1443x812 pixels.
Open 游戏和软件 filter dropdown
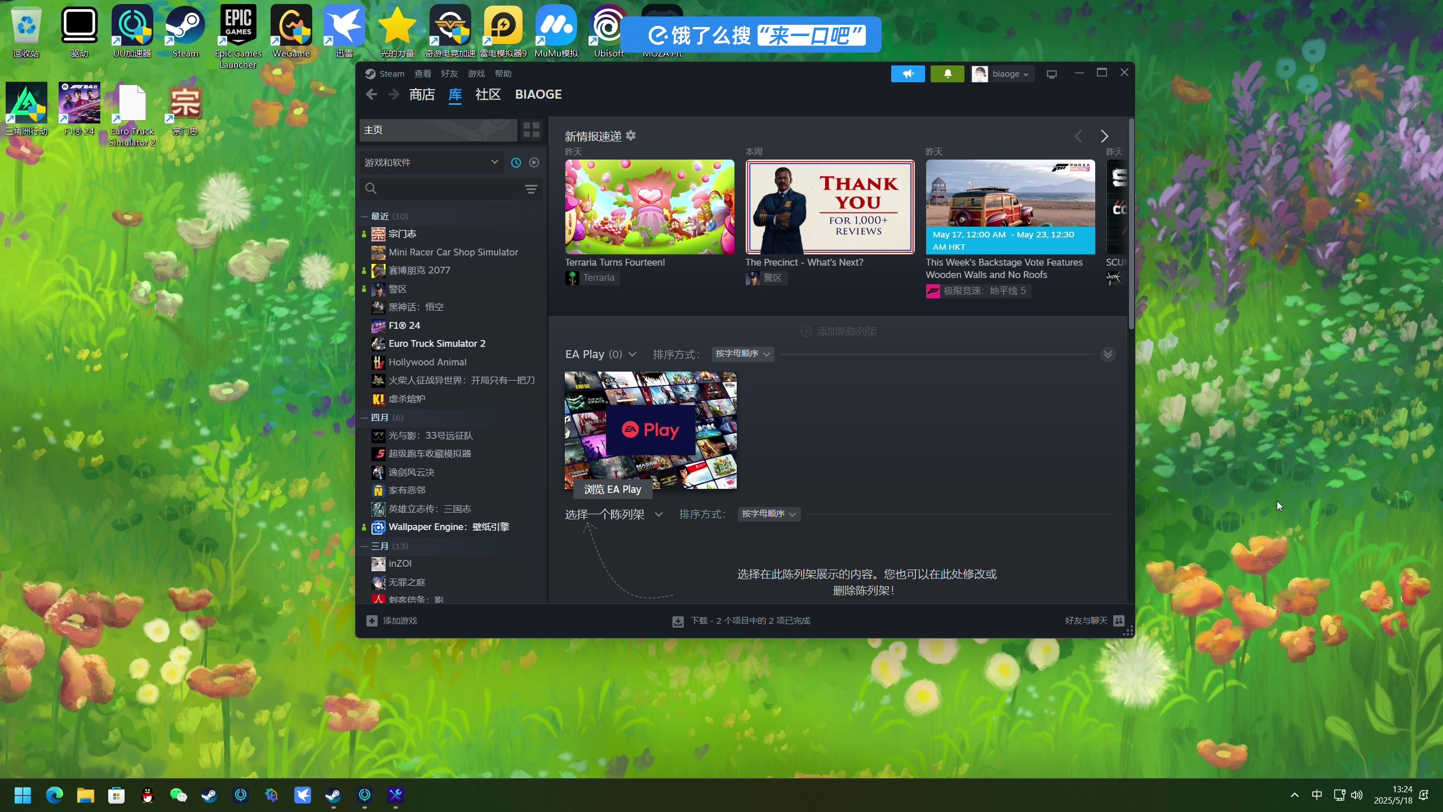point(432,162)
